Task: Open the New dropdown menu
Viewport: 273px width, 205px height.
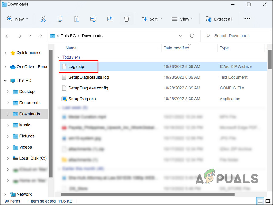Action: pyautogui.click(x=17, y=19)
